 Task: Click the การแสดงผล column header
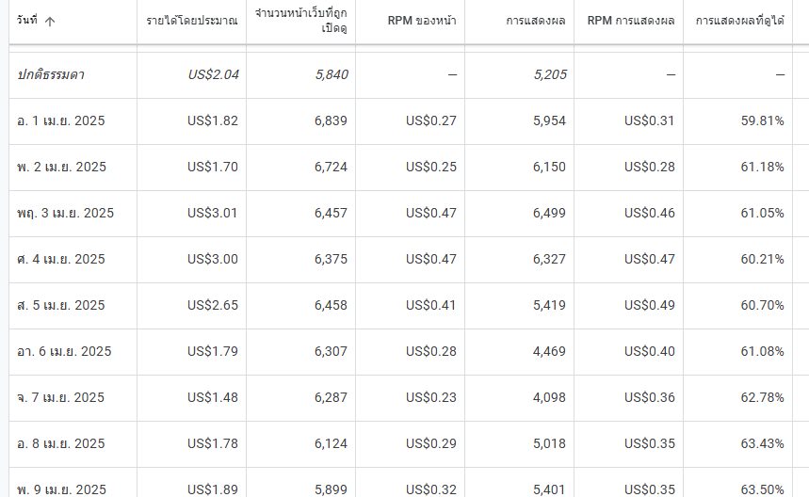[x=536, y=21]
